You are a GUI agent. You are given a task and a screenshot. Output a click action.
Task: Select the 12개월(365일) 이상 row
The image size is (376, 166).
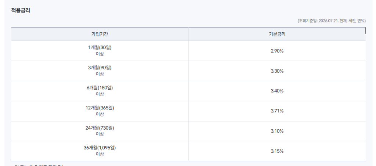188,111
